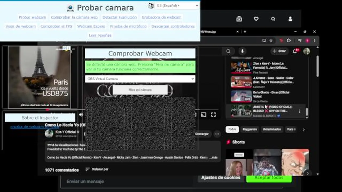The image size is (342, 192).
Task: Enter fullscreen on the YouTube player
Action: pyautogui.click(x=213, y=115)
